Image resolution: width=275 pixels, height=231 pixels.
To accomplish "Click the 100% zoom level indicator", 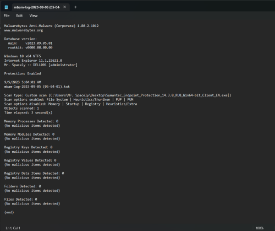I will click(260, 228).
